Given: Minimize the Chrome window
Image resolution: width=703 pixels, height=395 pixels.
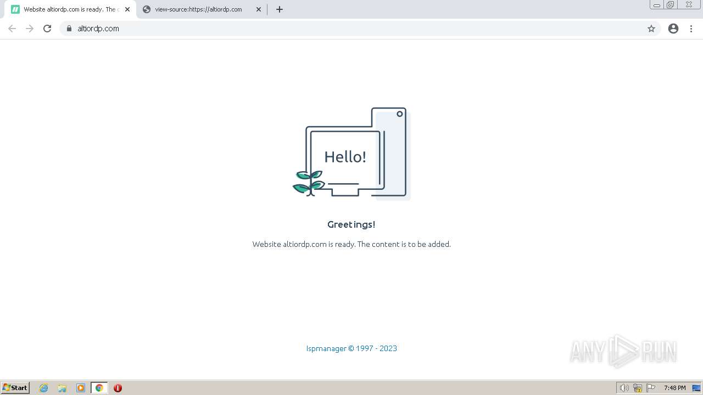Looking at the screenshot, I should click(x=657, y=5).
